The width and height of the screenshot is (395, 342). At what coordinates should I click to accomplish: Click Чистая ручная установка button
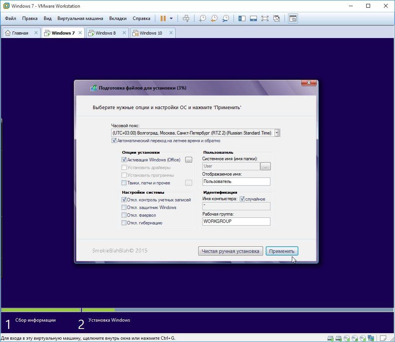point(230,251)
